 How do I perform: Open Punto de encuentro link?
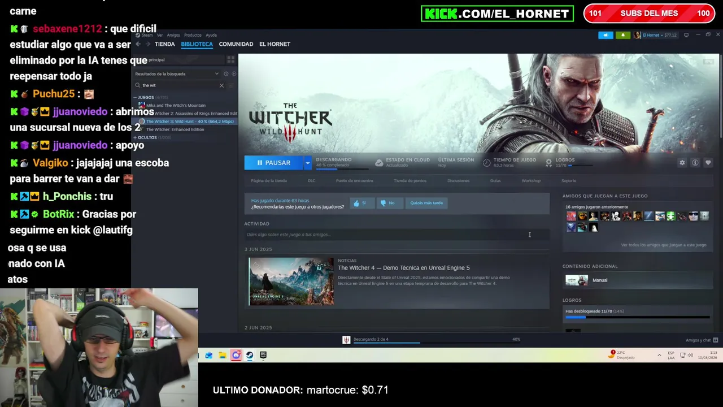click(354, 181)
